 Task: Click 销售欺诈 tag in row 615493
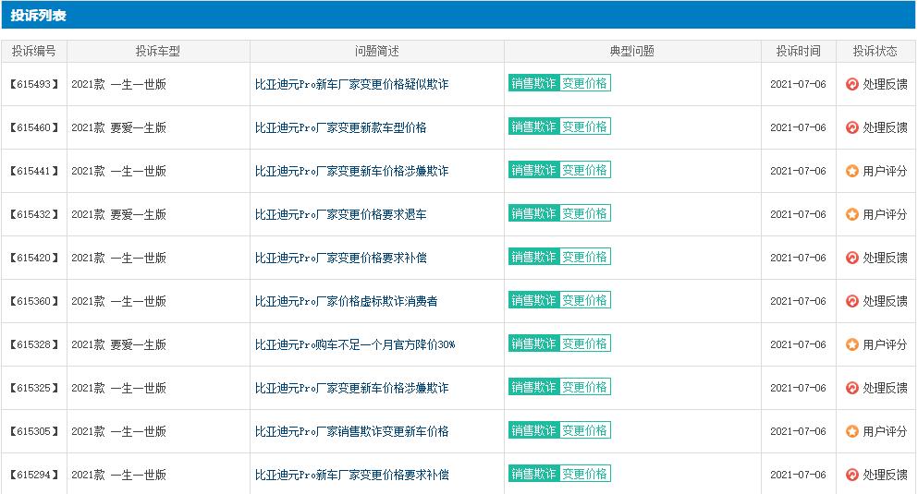[x=534, y=83]
